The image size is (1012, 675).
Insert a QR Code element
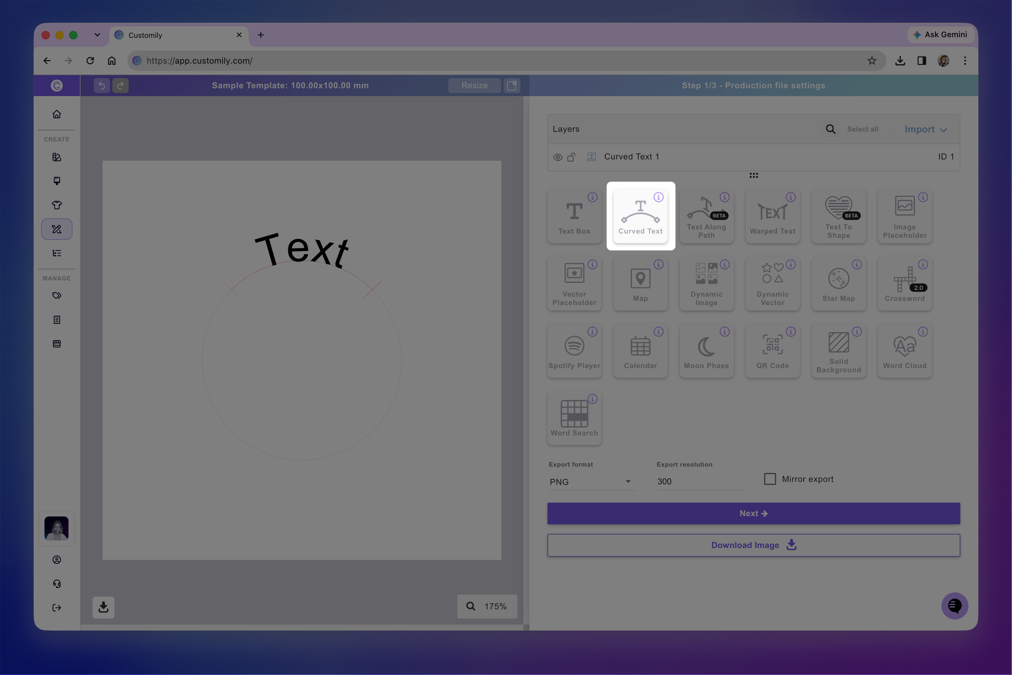[x=773, y=351]
